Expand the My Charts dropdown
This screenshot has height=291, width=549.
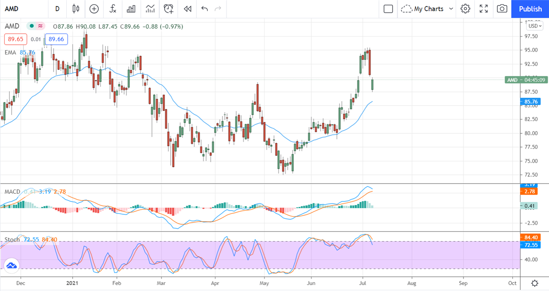427,9
